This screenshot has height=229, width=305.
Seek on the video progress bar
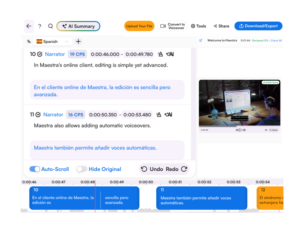tap(240, 126)
